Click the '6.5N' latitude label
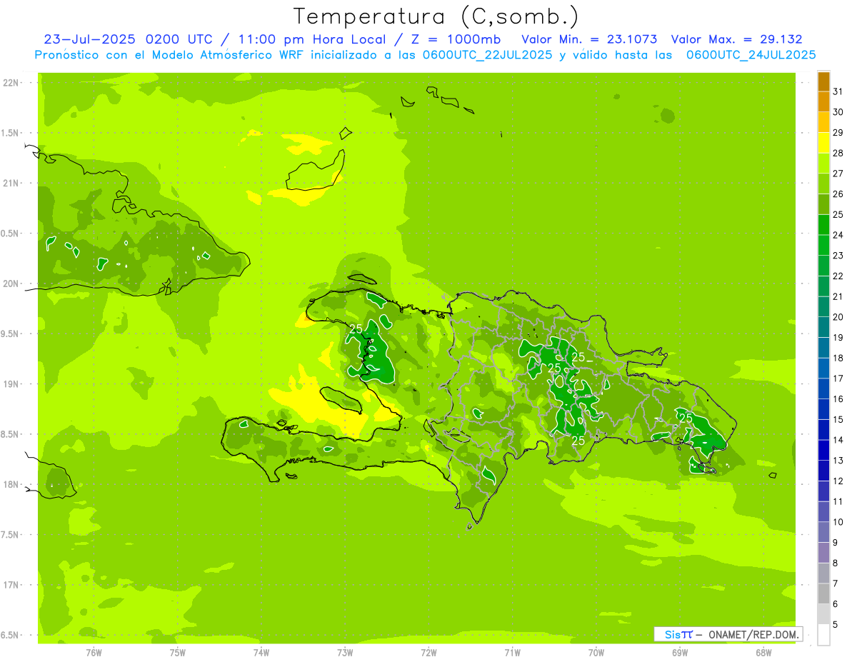Screen dimensions: 857x662 click(10, 635)
